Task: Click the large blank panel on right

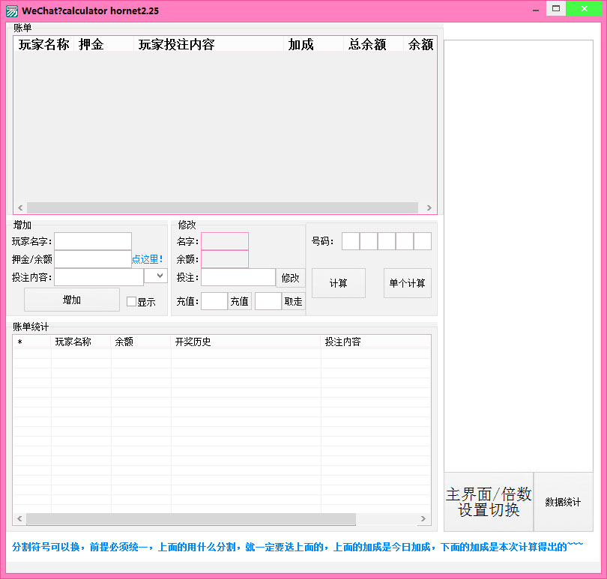Action: click(519, 256)
